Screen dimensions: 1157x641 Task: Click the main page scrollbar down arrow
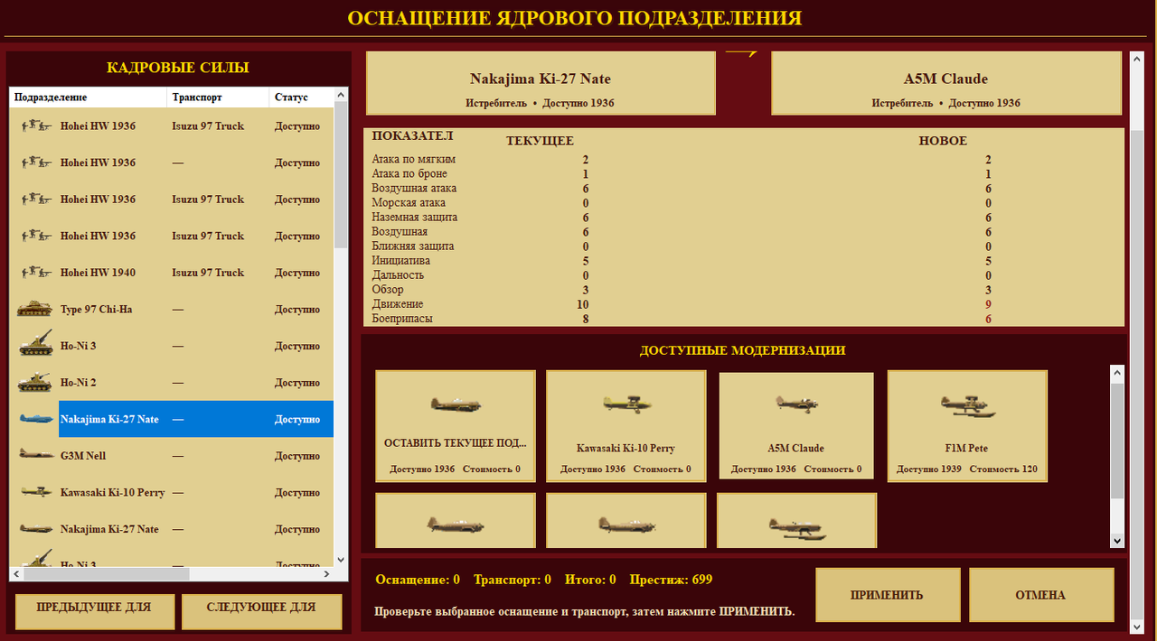coord(1138,625)
